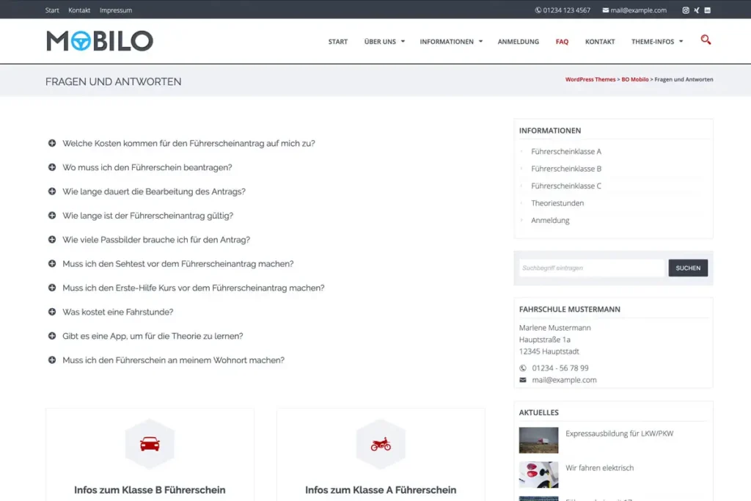Click the envelope icon in the Fahrschule Mustermann box

point(523,380)
